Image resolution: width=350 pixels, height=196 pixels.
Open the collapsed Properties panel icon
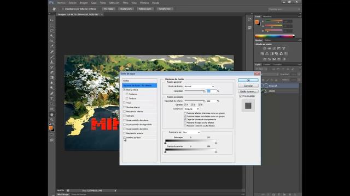click(x=249, y=28)
